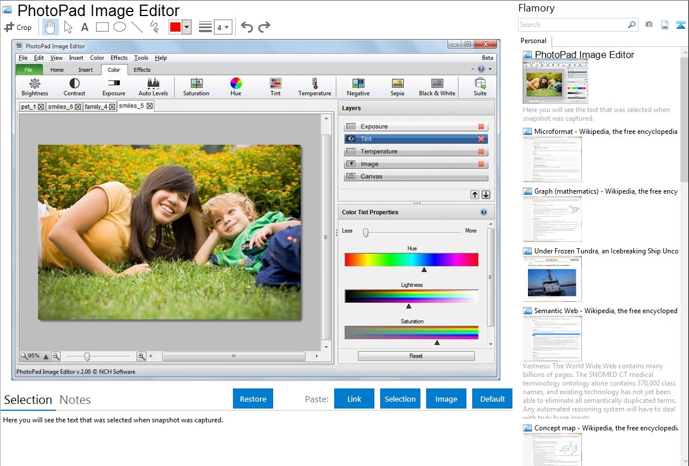Click the zoom level slider
This screenshot has width=689, height=466.
[98, 356]
